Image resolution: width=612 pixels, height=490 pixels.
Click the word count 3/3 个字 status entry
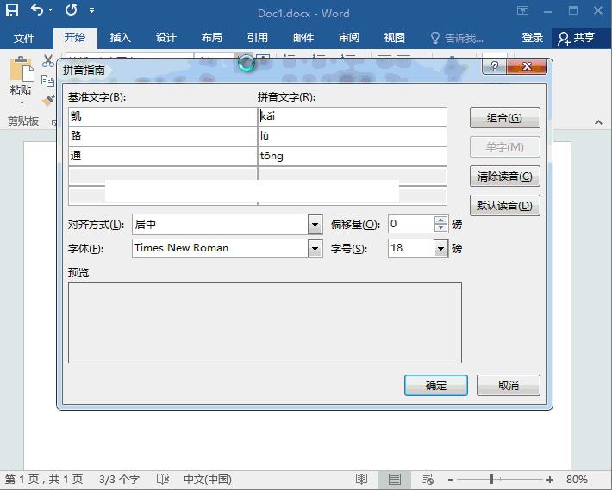coord(119,479)
